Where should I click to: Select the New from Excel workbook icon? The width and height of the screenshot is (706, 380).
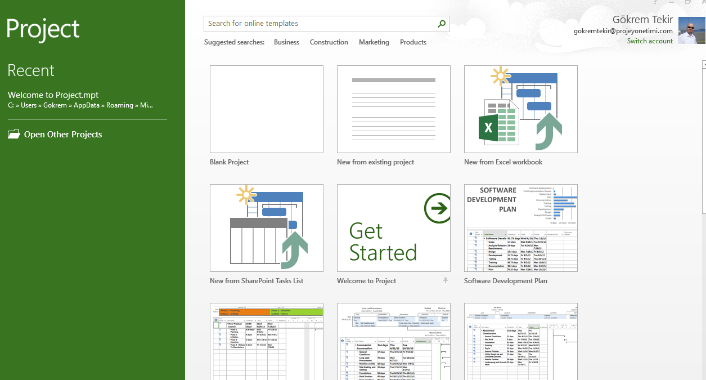point(520,109)
